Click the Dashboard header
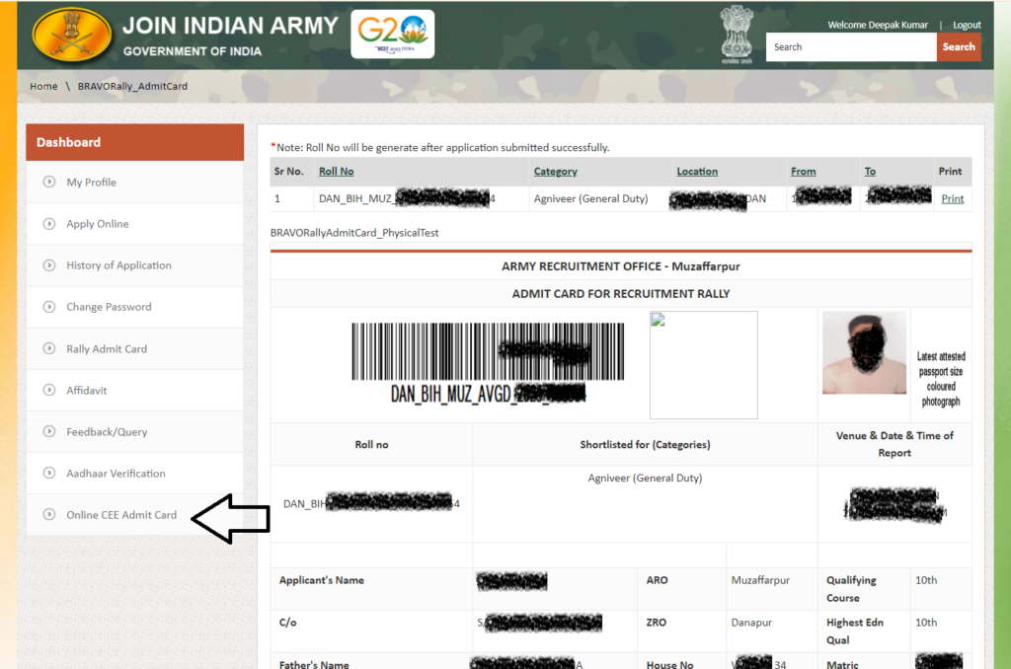The image size is (1011, 669). [134, 142]
